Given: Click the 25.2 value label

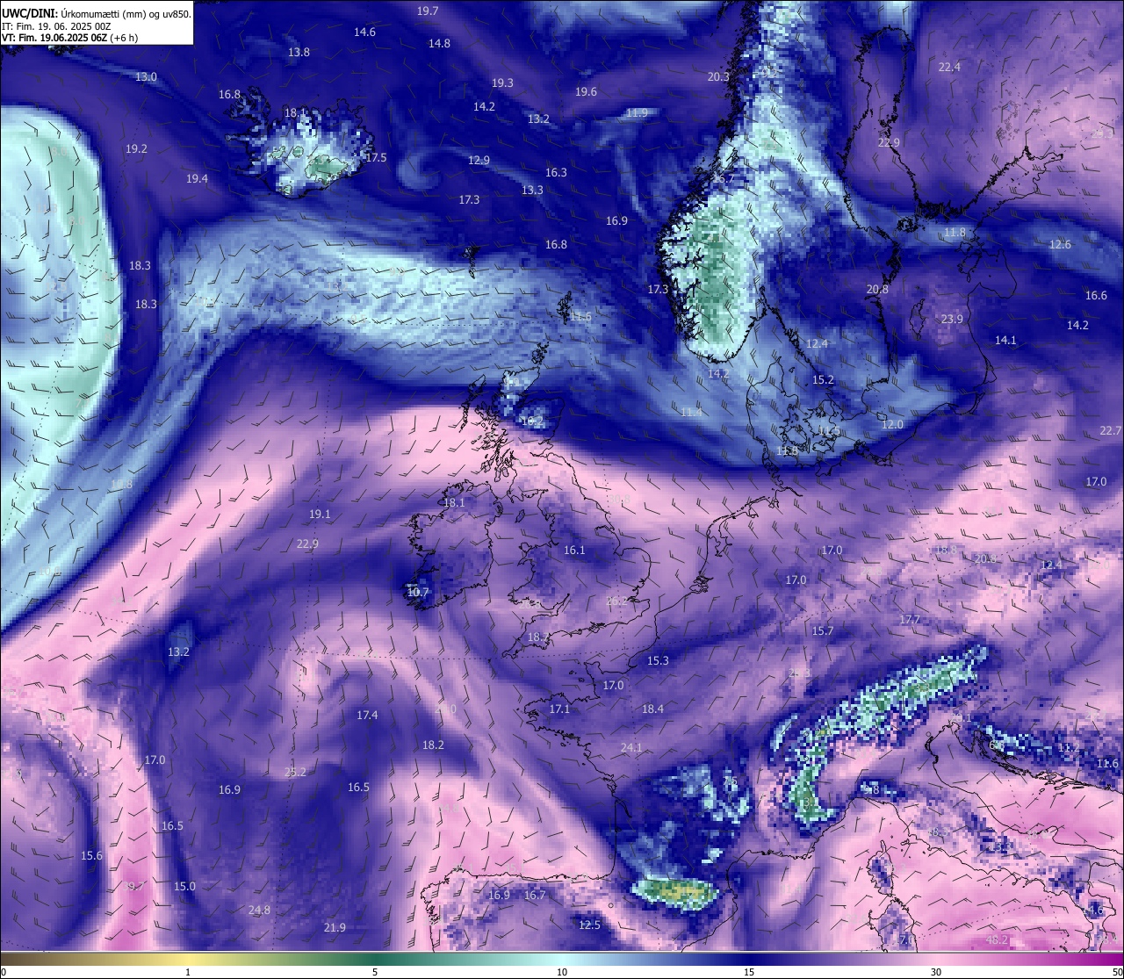Looking at the screenshot, I should [295, 772].
